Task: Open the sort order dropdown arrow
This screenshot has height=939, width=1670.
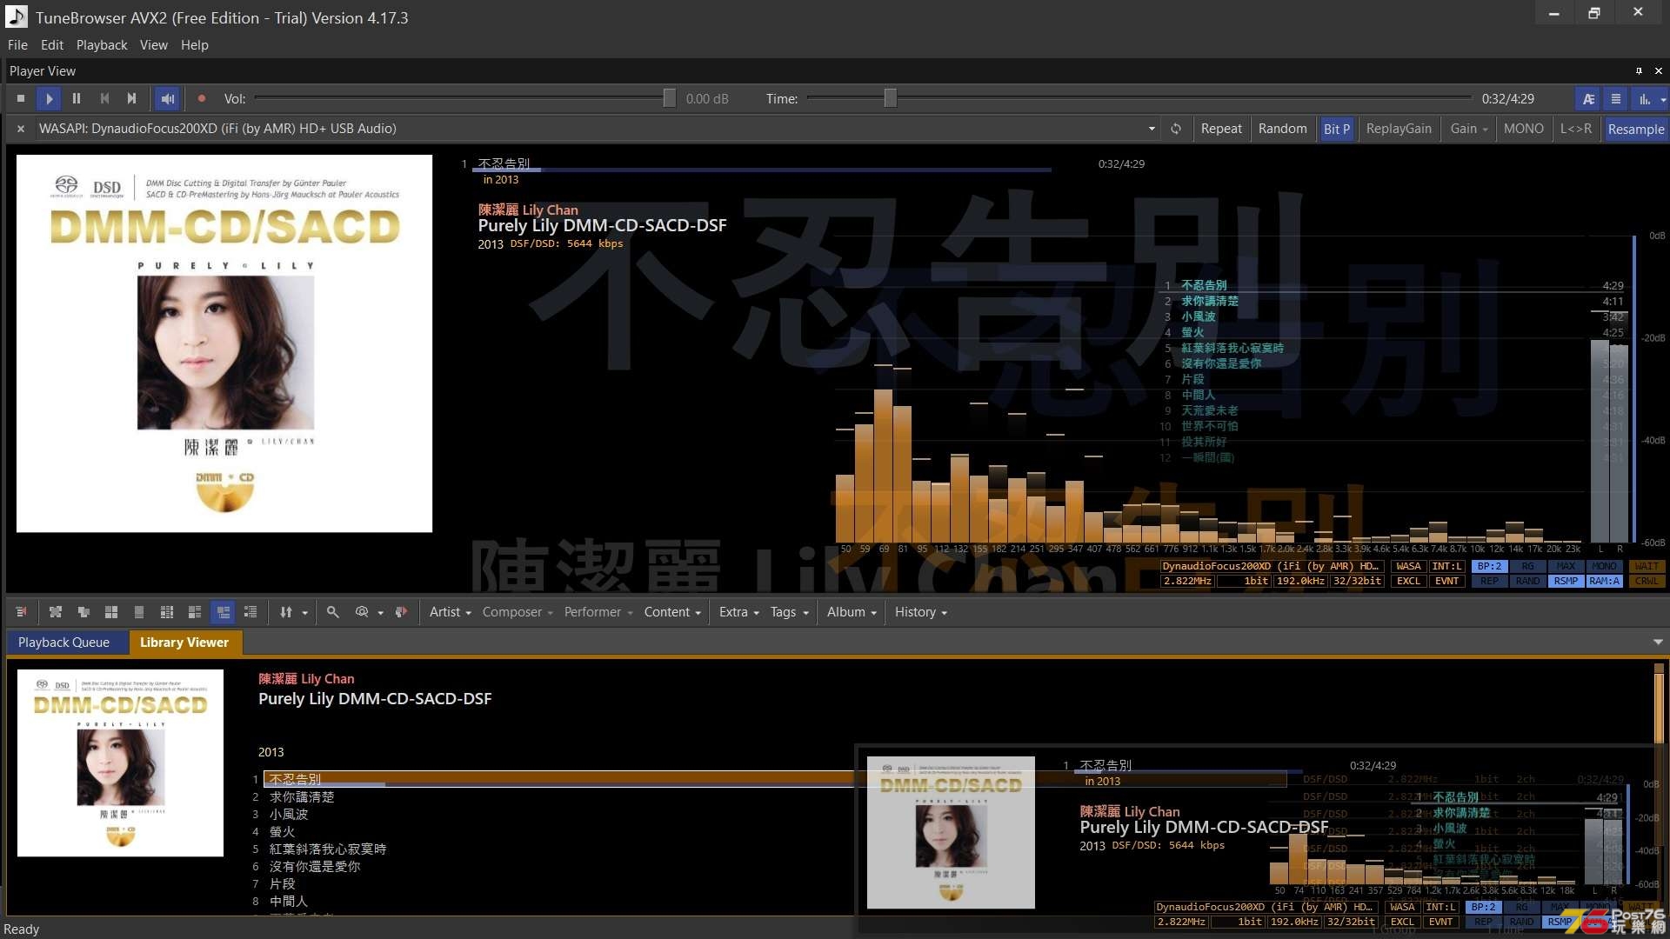Action: pyautogui.click(x=304, y=613)
